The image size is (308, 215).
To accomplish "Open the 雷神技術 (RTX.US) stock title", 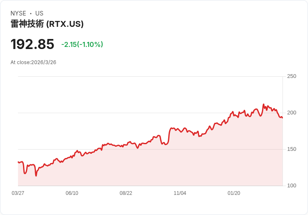I will click(47, 24).
